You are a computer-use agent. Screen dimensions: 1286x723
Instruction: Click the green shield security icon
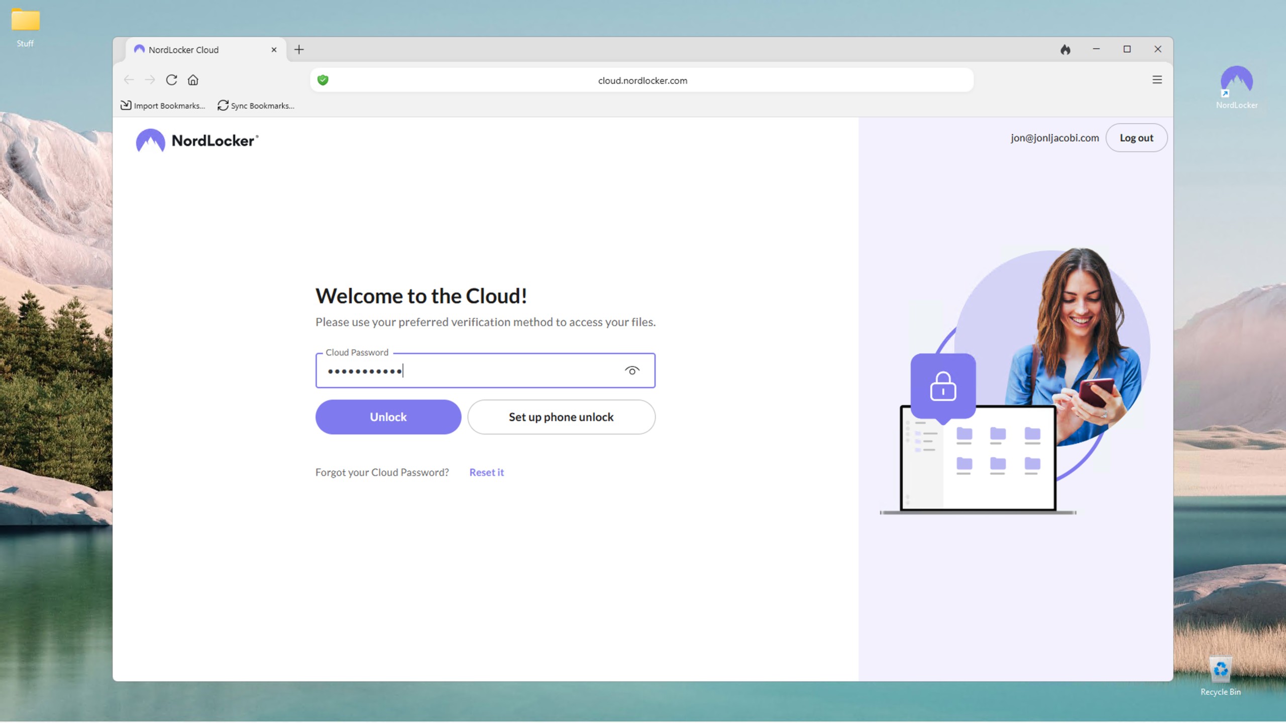pyautogui.click(x=323, y=80)
